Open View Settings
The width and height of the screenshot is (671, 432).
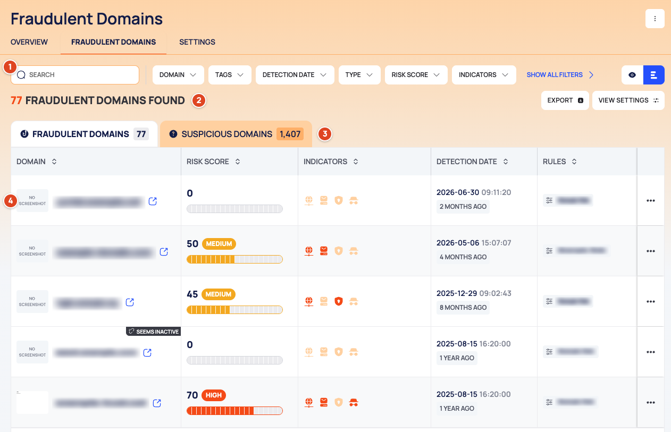click(628, 100)
